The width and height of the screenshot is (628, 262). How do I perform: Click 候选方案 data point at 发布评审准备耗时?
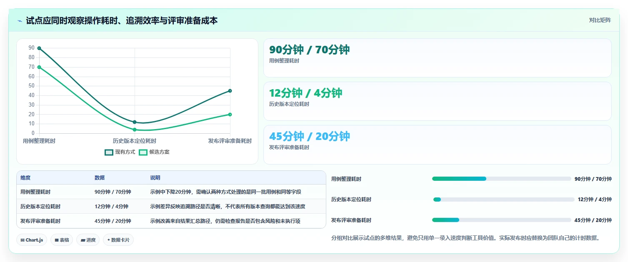[x=230, y=115]
